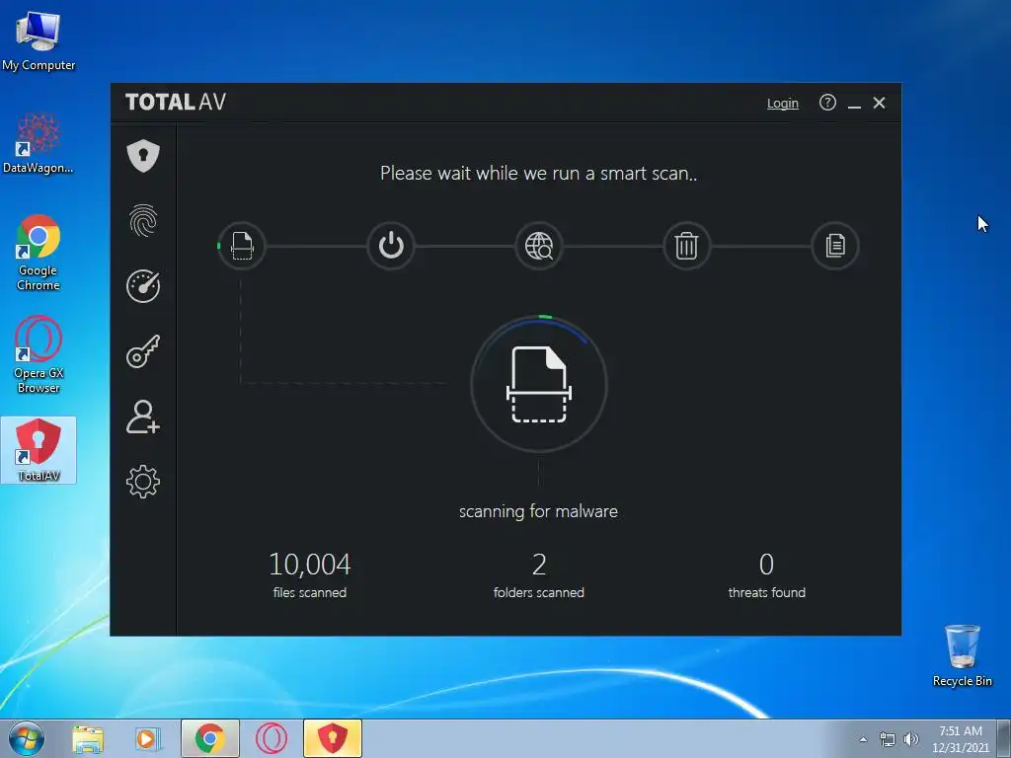Close the TotalAV window
This screenshot has width=1011, height=758.
tap(879, 103)
